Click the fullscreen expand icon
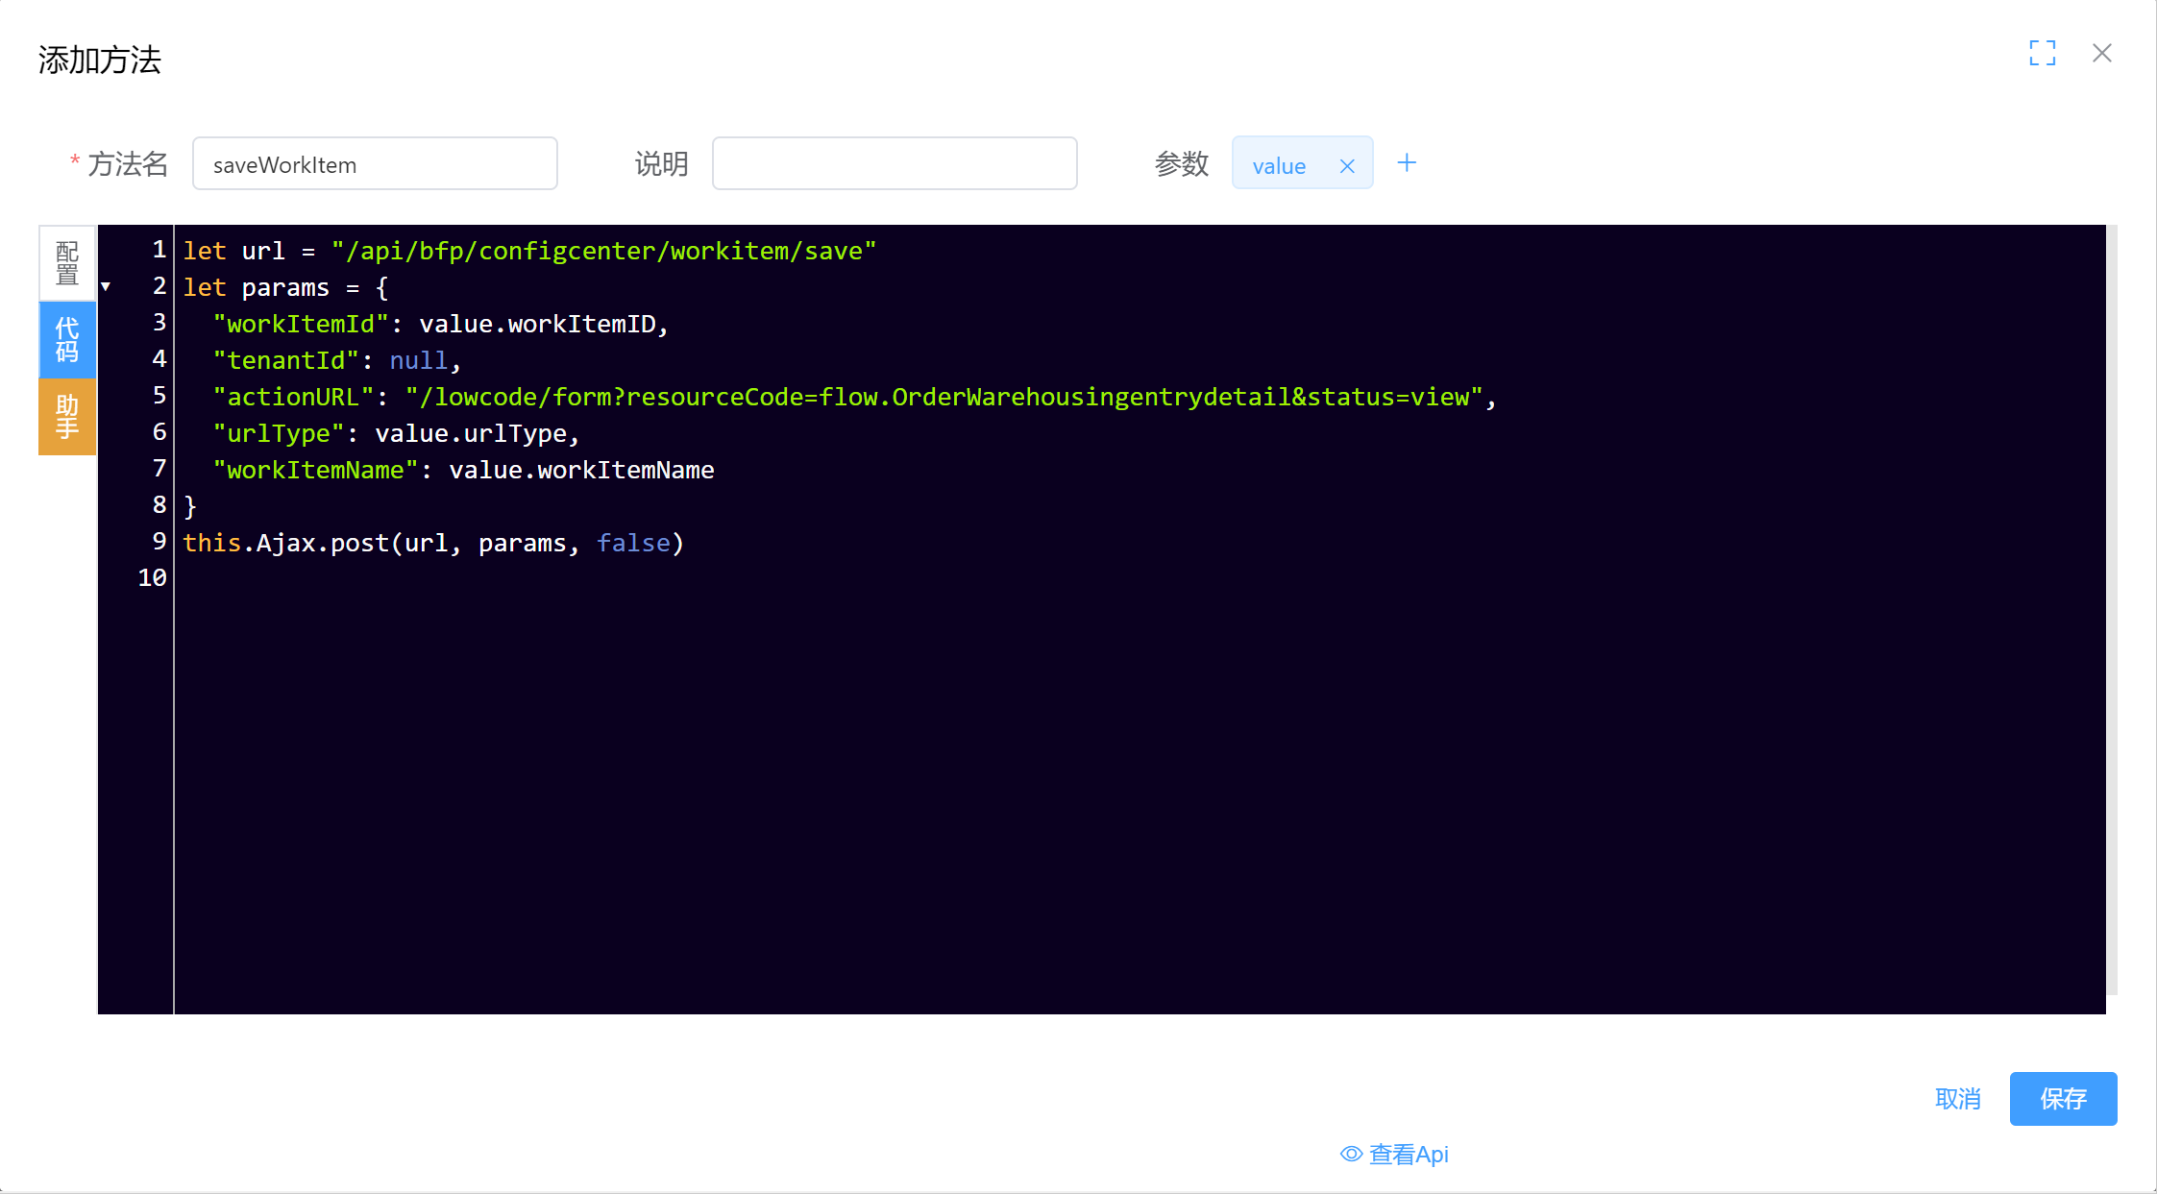Screen dimensions: 2157x1194 [x=2042, y=53]
